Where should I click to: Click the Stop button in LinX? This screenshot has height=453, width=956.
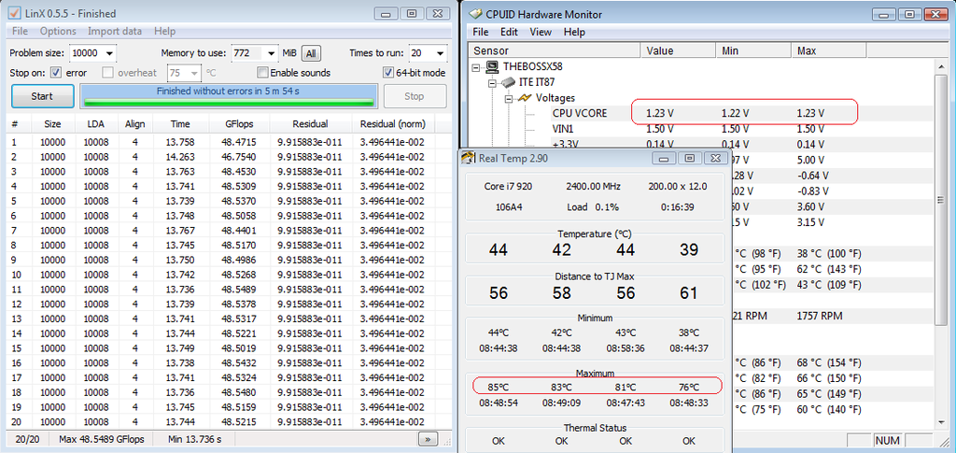(x=414, y=96)
